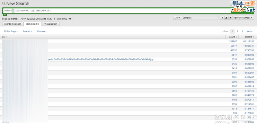This screenshot has width=257, height=124.
Task: Click count value 933
Action: click(235, 113)
